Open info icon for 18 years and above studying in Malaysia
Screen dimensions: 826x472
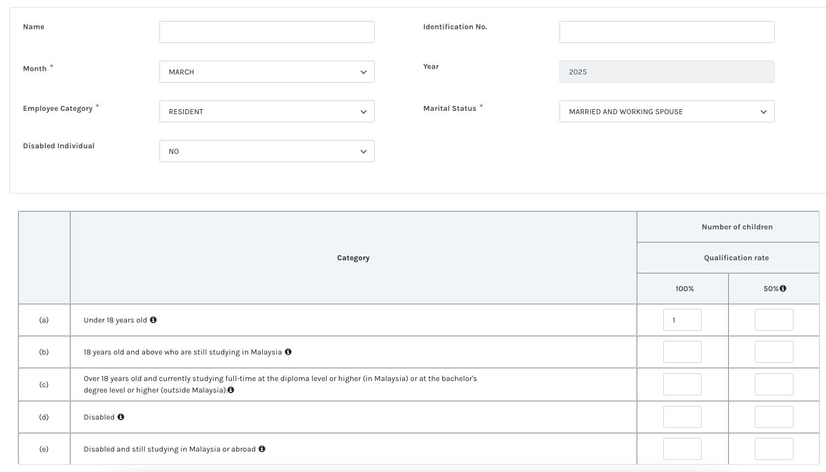pos(288,352)
